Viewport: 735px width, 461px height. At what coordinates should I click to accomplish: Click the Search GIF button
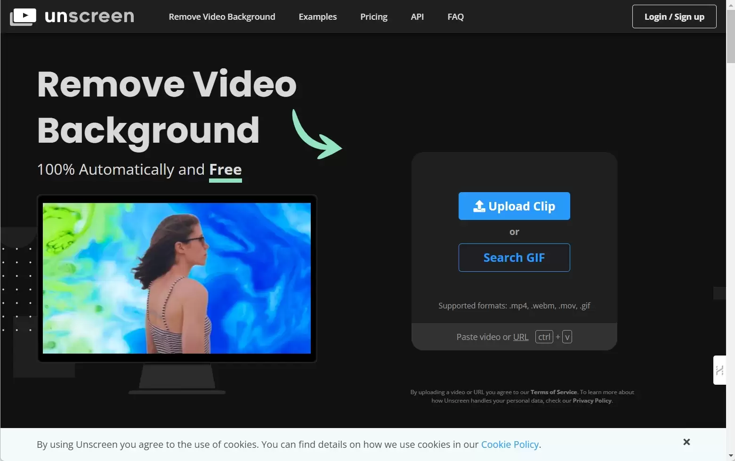pyautogui.click(x=514, y=258)
